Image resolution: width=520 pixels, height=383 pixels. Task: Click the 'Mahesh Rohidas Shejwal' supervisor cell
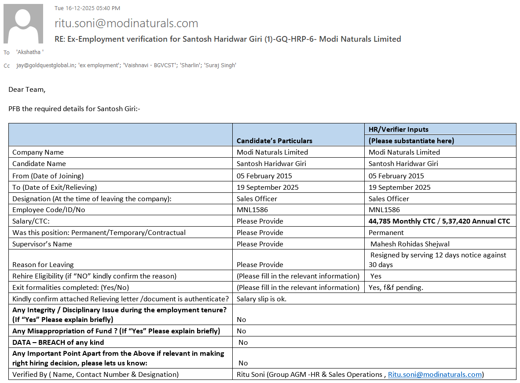[x=410, y=244]
